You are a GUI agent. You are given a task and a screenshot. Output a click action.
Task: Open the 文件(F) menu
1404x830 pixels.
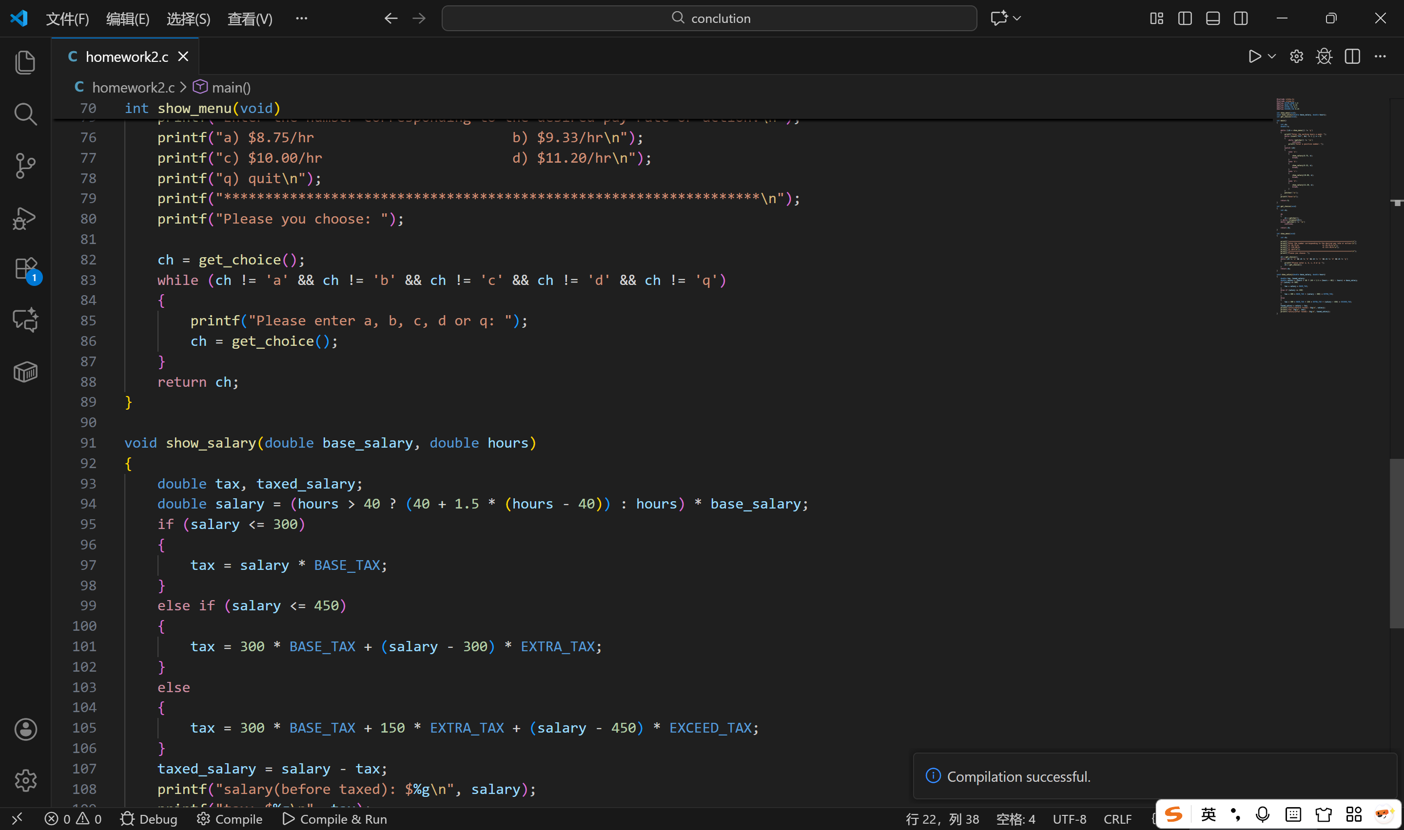coord(67,19)
